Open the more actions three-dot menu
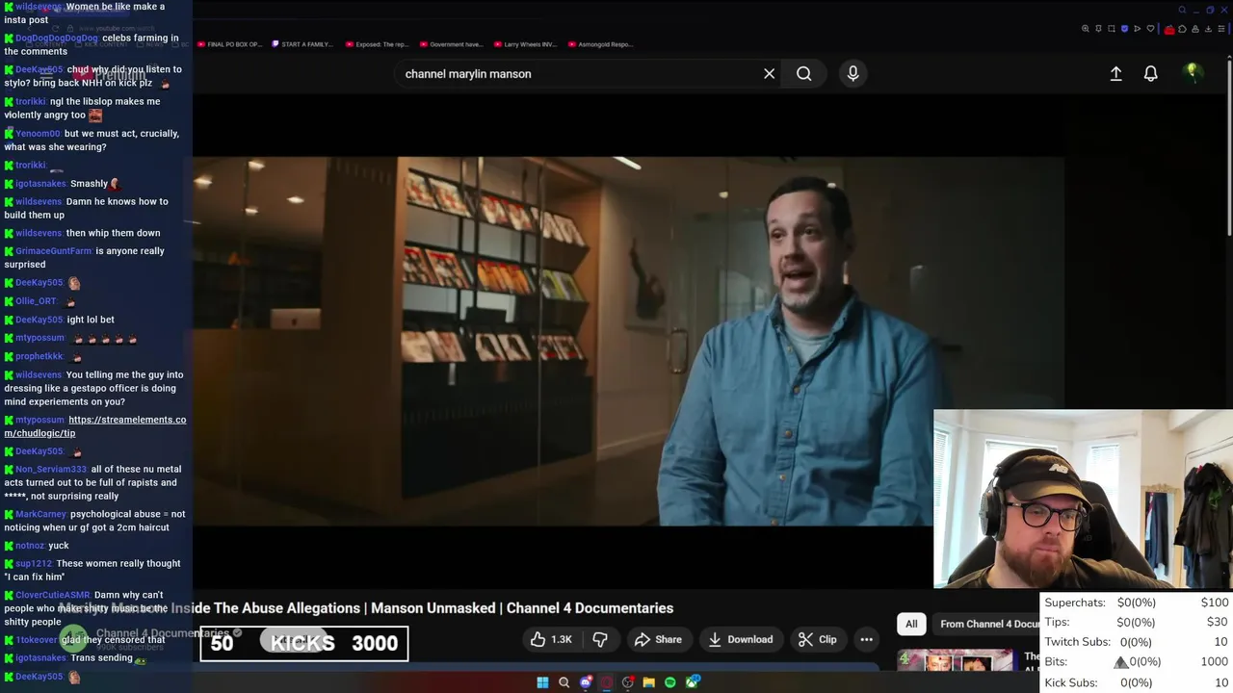Screen dimensions: 1233x693 pyautogui.click(x=866, y=639)
